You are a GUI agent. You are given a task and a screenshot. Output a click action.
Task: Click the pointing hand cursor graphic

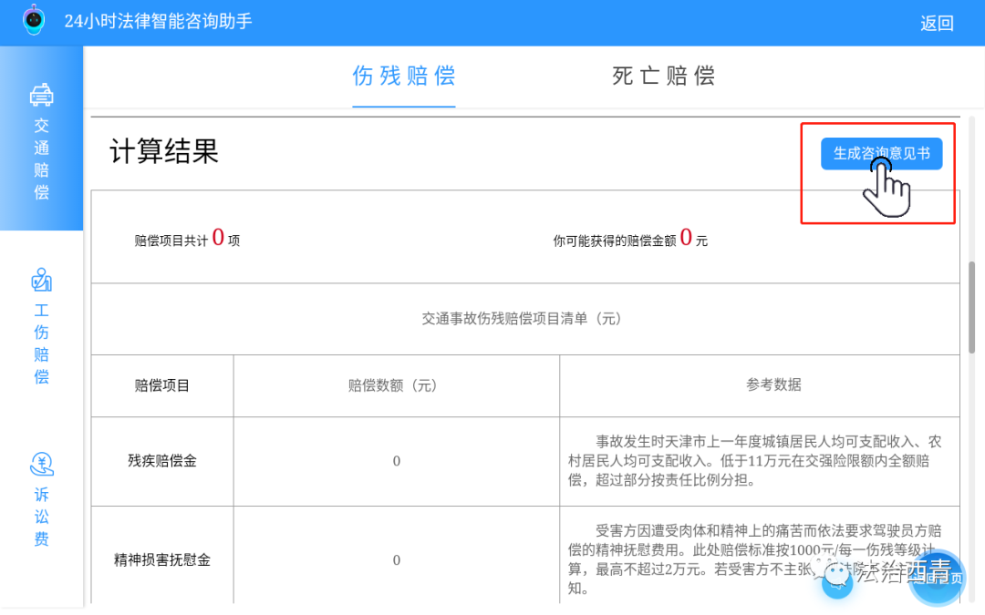coord(885,187)
